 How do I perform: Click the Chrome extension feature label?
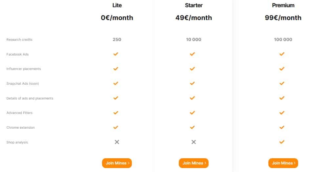[20, 127]
